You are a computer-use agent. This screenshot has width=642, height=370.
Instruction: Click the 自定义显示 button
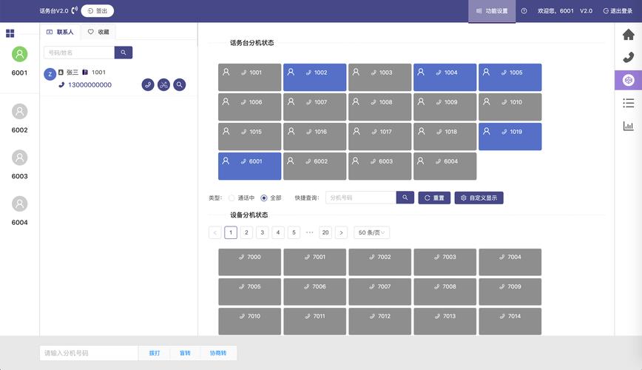point(479,198)
